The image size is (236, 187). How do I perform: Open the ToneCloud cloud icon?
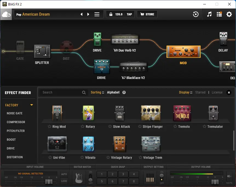6,15
